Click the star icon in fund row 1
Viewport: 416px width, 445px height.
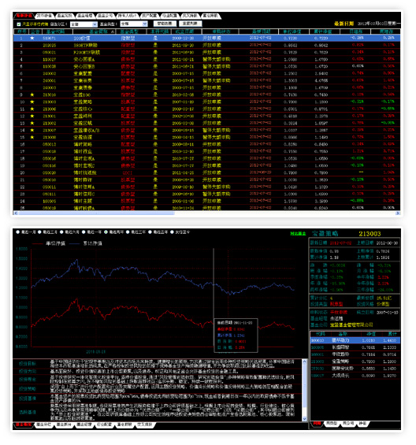point(32,38)
